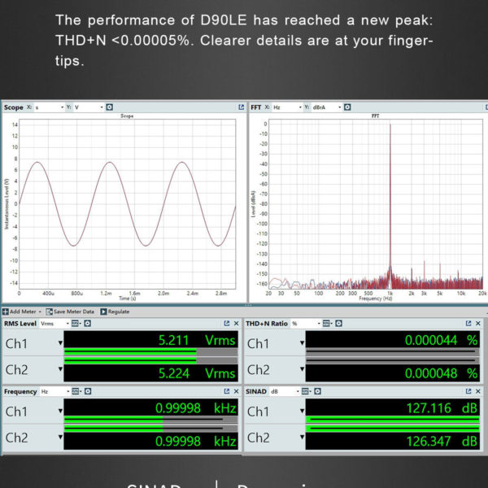Open Scope X-axis unit dropdown (s)
Screen dimensions: 488x488
tap(49, 107)
